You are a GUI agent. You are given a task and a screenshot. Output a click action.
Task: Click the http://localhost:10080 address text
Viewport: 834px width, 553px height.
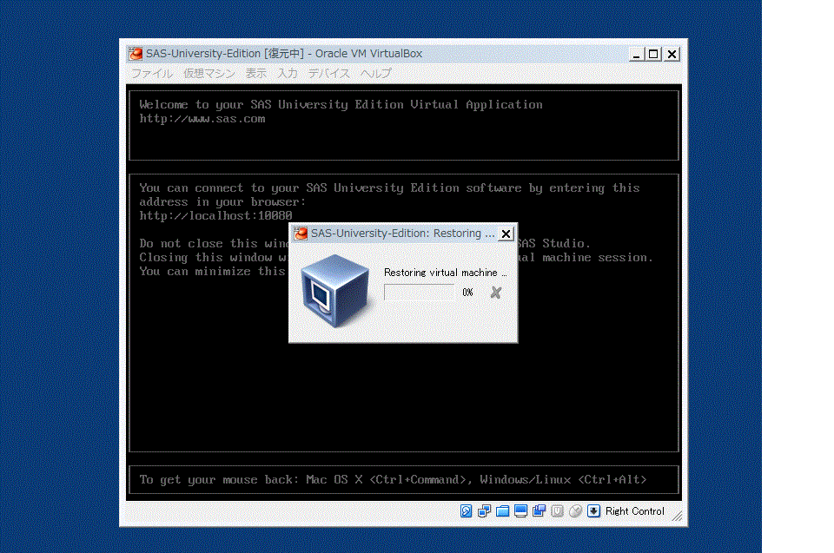(216, 215)
